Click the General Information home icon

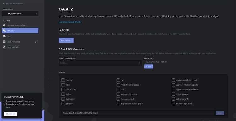(x=4, y=25)
